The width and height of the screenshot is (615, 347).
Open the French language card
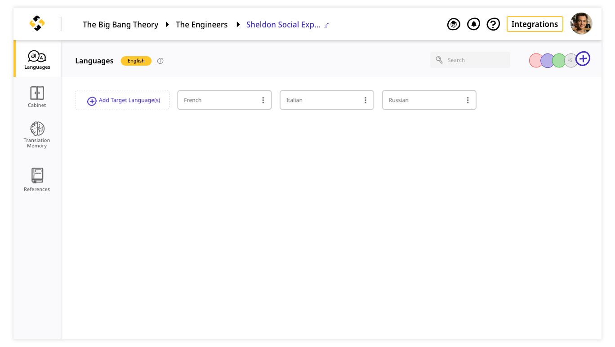click(224, 100)
